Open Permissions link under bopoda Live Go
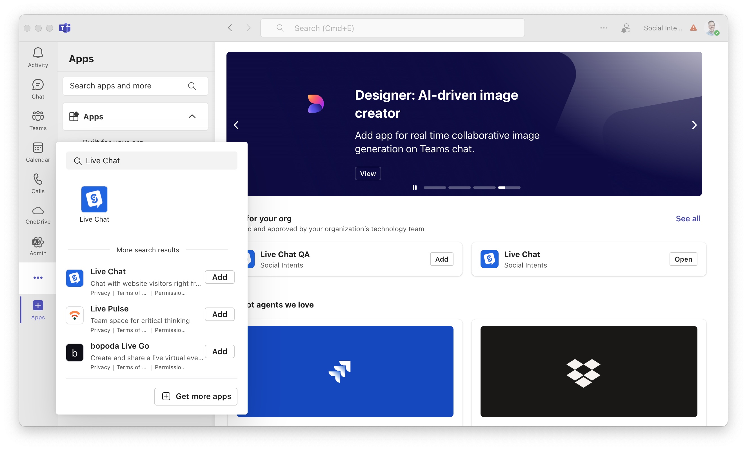Viewport: 747px width, 450px height. point(170,367)
